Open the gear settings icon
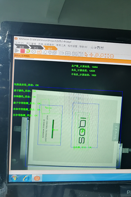 click(34, 52)
